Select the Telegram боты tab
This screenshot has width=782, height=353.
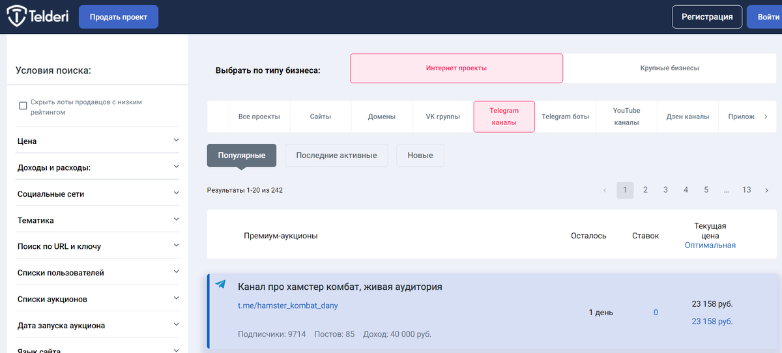click(566, 117)
